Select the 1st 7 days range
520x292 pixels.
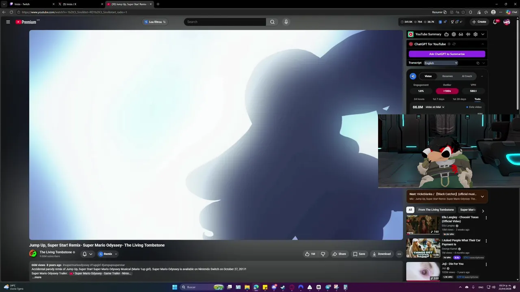(438, 99)
